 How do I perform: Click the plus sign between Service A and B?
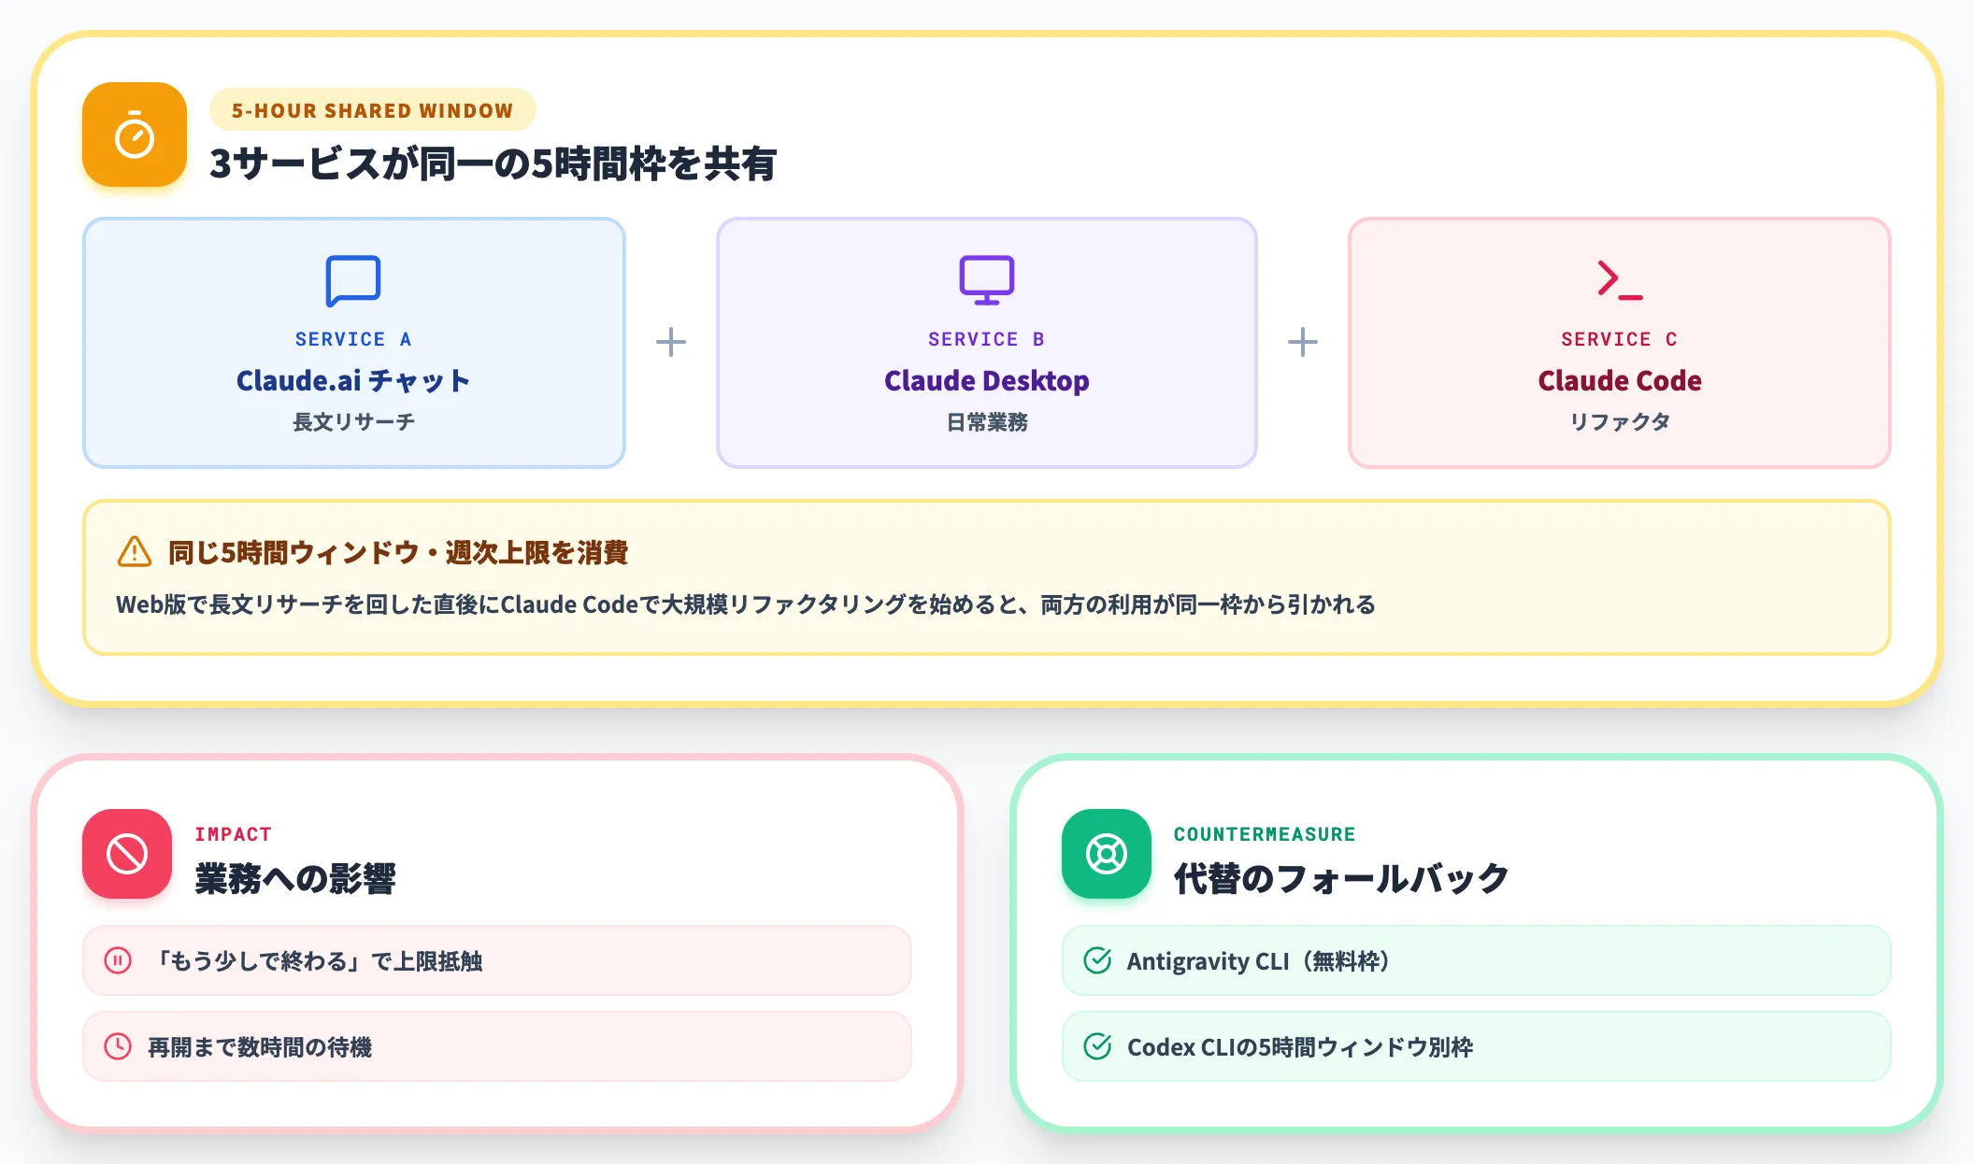(x=671, y=342)
